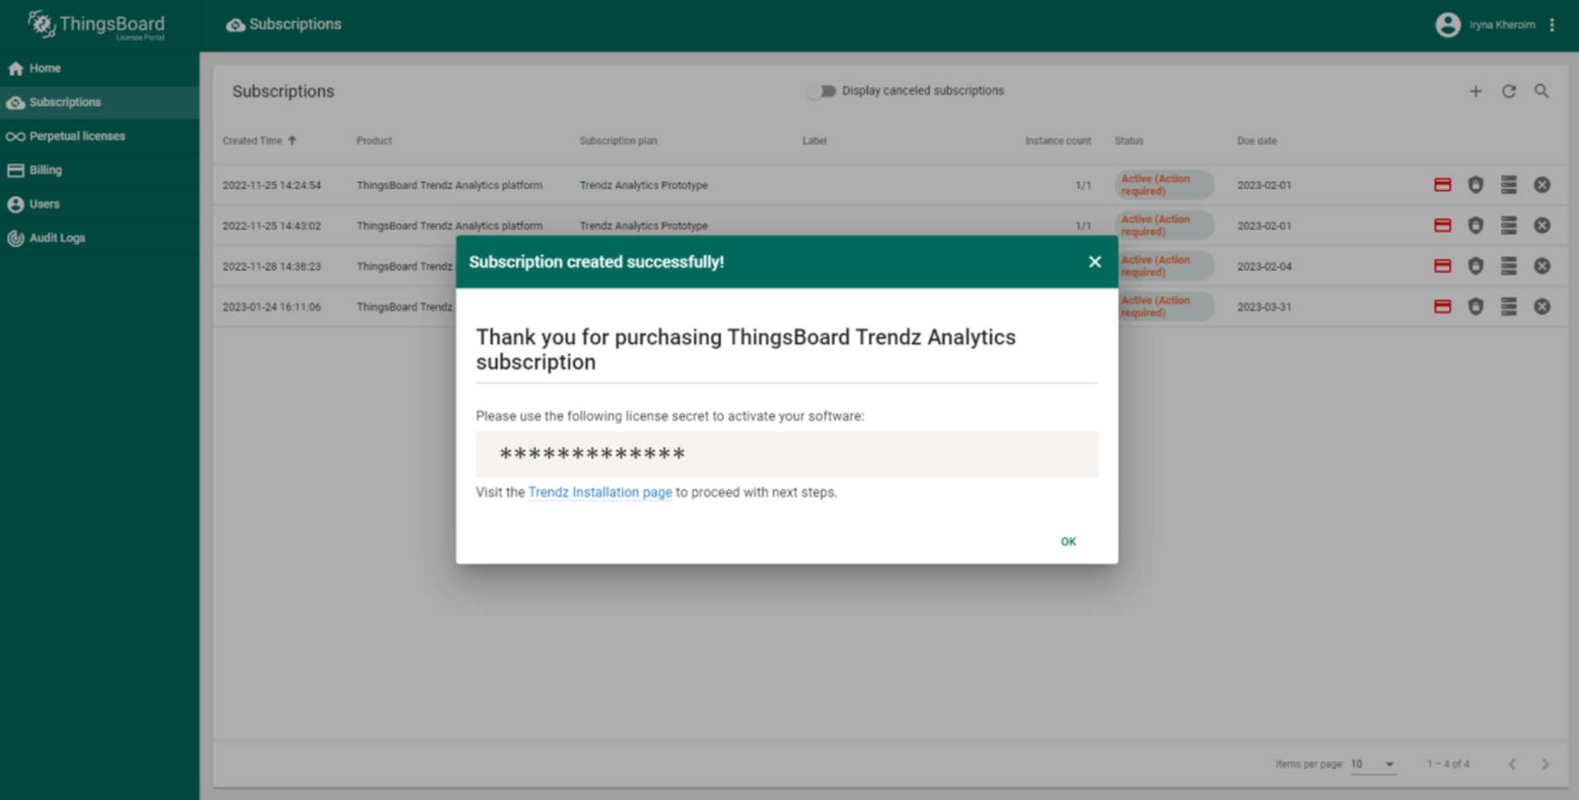Click shield icon on second subscription row
Screen dimensions: 1579x800
pyautogui.click(x=1475, y=226)
